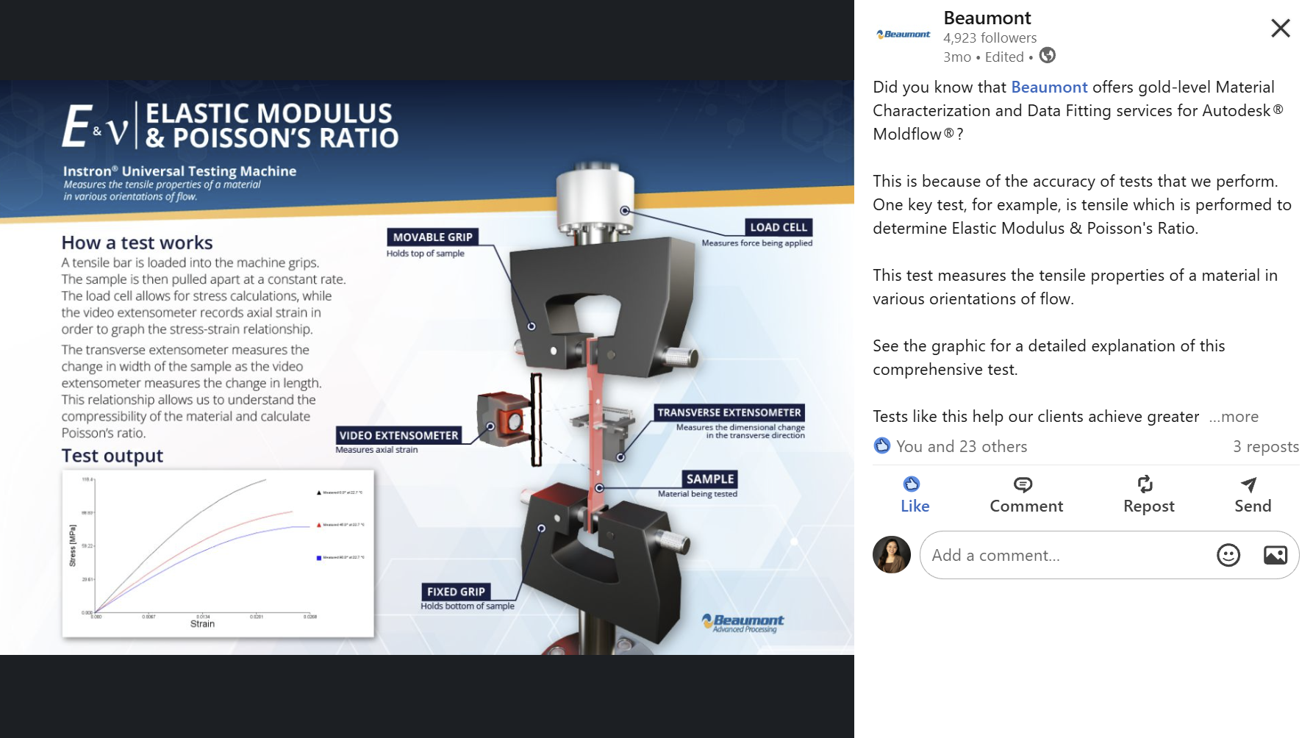Screen dimensions: 1313x738
Task: Click the add photo icon in comment box
Action: click(1275, 555)
